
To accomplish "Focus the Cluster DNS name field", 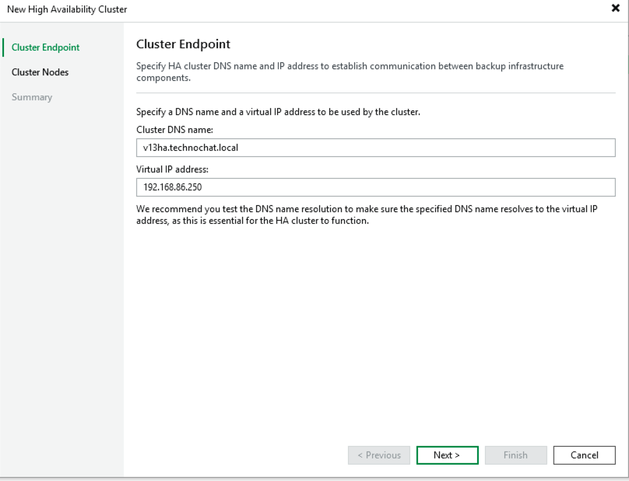I will pos(375,148).
